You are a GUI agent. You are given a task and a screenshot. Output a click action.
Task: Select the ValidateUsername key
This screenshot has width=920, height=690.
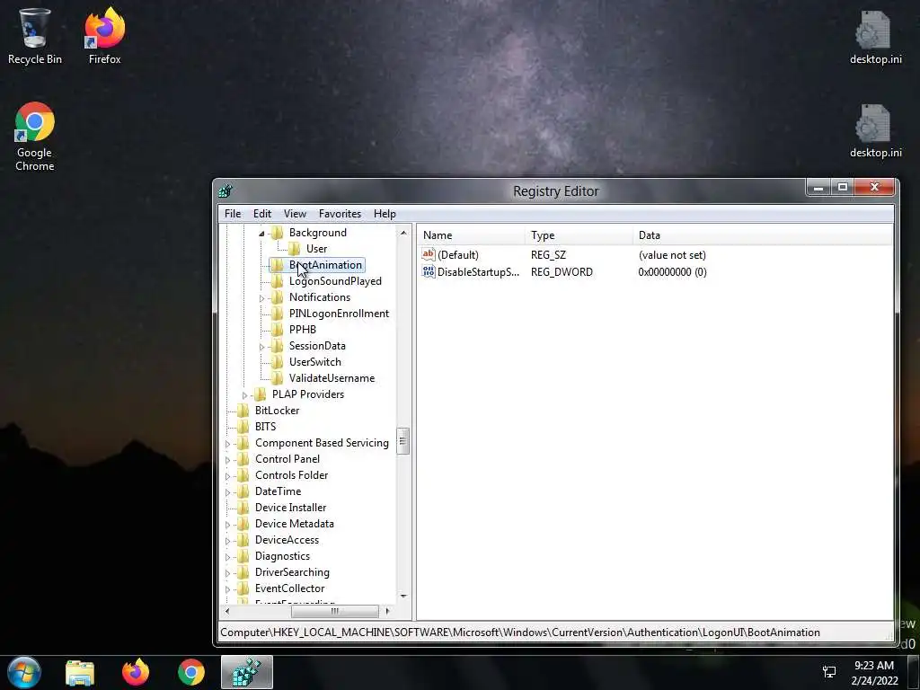(332, 378)
